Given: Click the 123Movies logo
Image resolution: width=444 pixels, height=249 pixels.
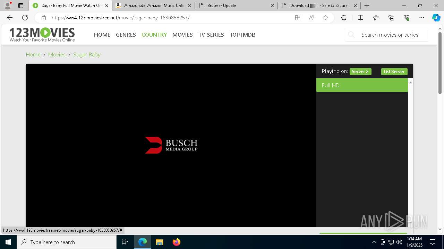Looking at the screenshot, I should pyautogui.click(x=42, y=35).
